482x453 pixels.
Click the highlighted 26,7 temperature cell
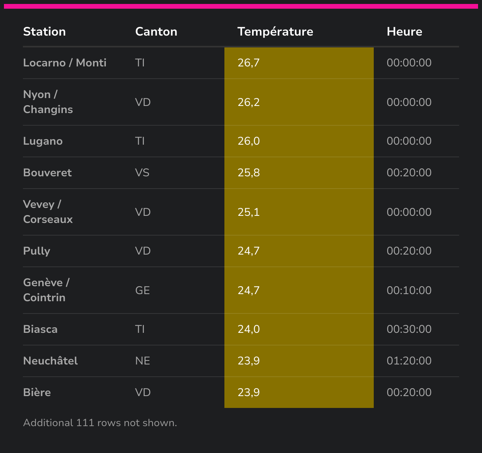pos(299,63)
